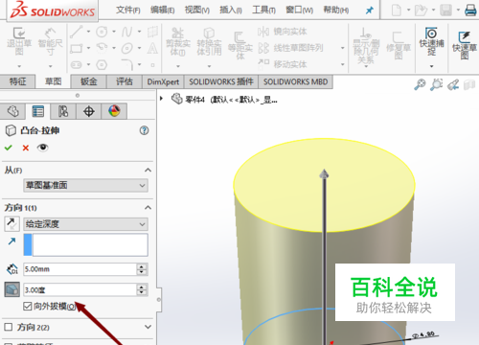Viewport: 479px width, 345px height.
Task: Select the Ellipse sketch tool
Action: tap(127, 48)
